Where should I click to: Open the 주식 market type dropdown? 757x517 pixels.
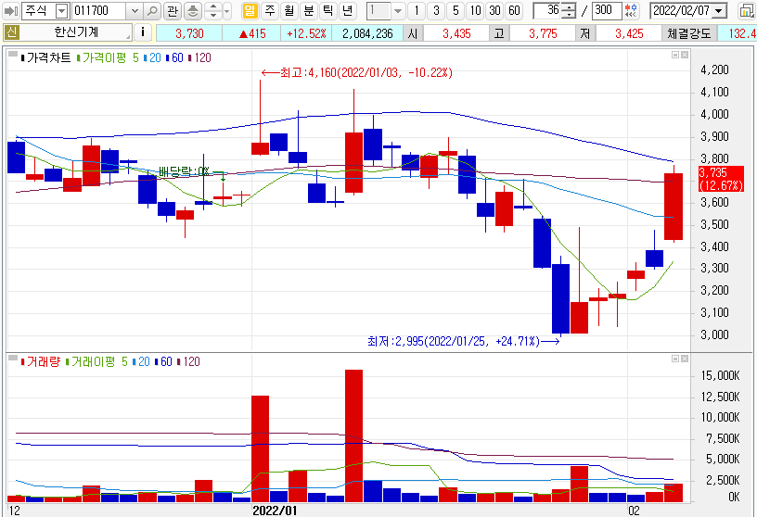point(62,10)
